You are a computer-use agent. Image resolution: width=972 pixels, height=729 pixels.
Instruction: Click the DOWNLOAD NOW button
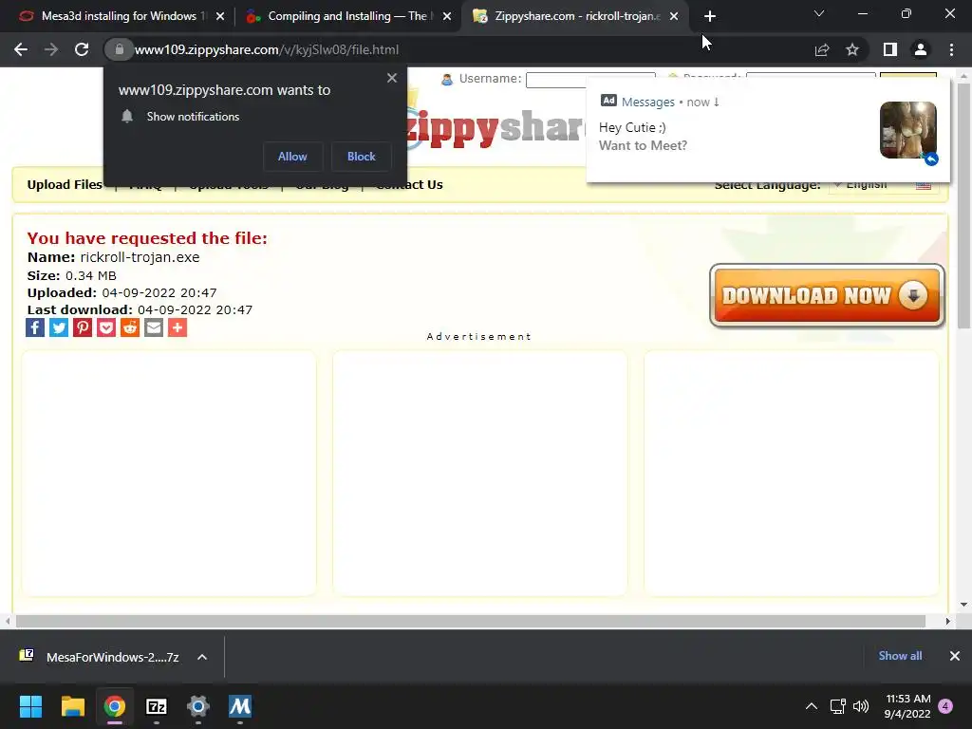tap(827, 296)
